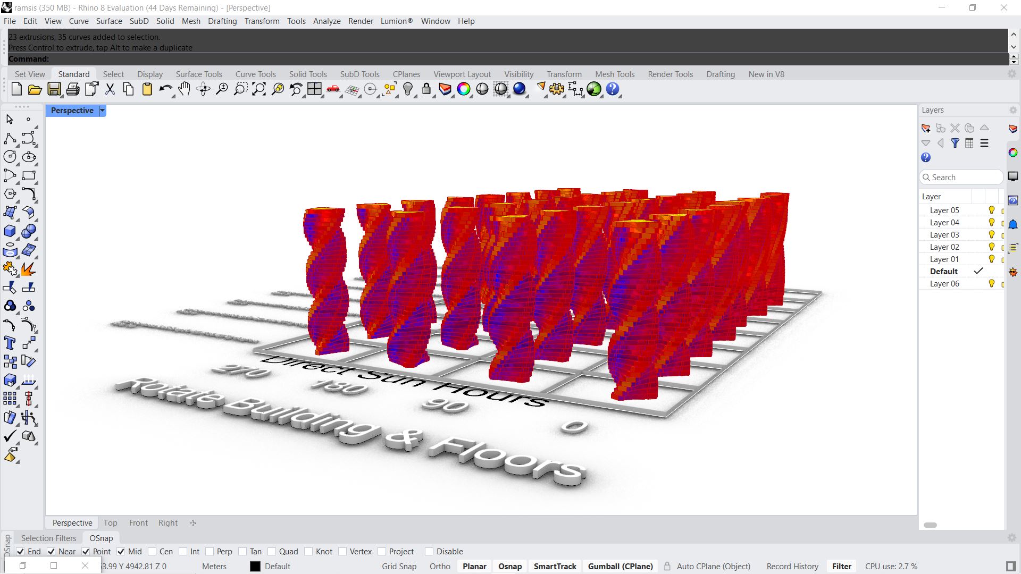The height and width of the screenshot is (574, 1021).
Task: Open the Surface Tools tab
Action: [x=198, y=73]
